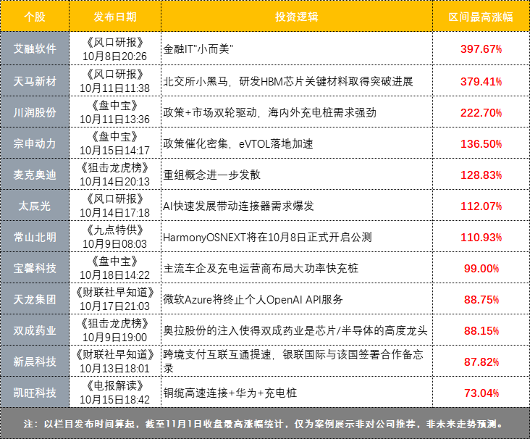Click the 136.50% gain value
This screenshot has width=530, height=439.
click(481, 143)
